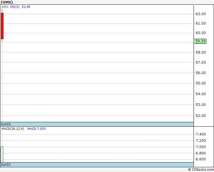Click the 56.00 price axis label
This screenshot has height=172, width=214.
pyautogui.click(x=201, y=73)
